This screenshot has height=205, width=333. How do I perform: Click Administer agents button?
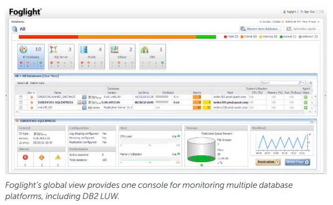[302, 29]
